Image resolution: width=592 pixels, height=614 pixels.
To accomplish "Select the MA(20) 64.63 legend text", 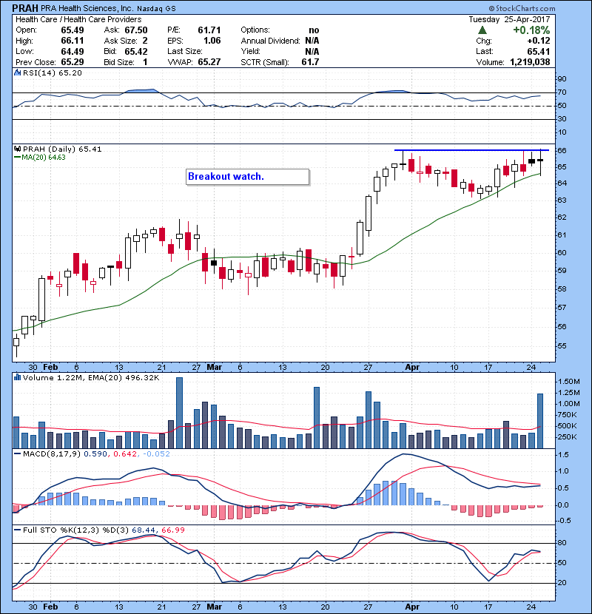I will (x=44, y=158).
